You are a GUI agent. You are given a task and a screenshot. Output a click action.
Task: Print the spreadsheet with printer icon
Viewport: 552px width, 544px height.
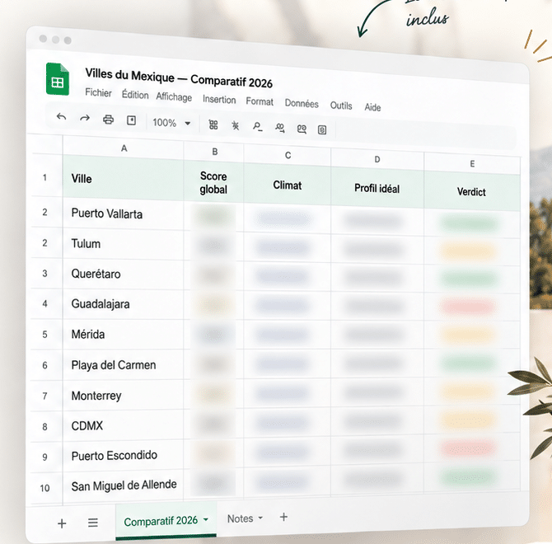(108, 120)
